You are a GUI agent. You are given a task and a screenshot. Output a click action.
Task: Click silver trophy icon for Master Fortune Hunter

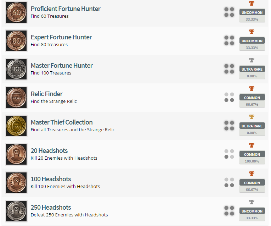tap(252, 60)
